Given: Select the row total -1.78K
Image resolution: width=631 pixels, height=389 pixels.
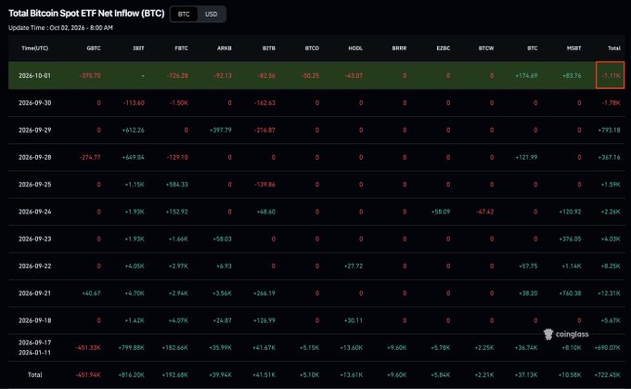Looking at the screenshot, I should click(x=611, y=103).
